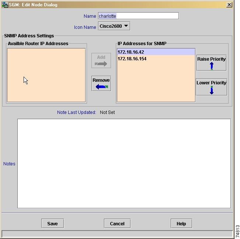This screenshot has height=239, width=240.
Task: Click inside the Notes text area
Action: tap(124, 164)
